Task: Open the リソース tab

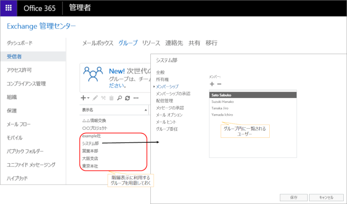Action: coord(151,43)
